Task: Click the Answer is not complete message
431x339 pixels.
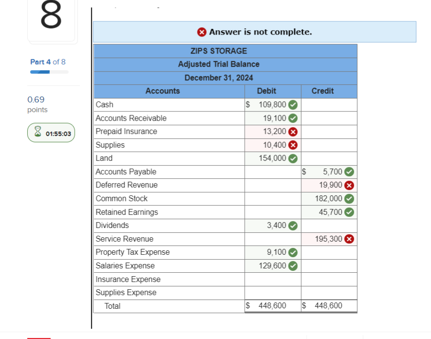Action: [260, 32]
